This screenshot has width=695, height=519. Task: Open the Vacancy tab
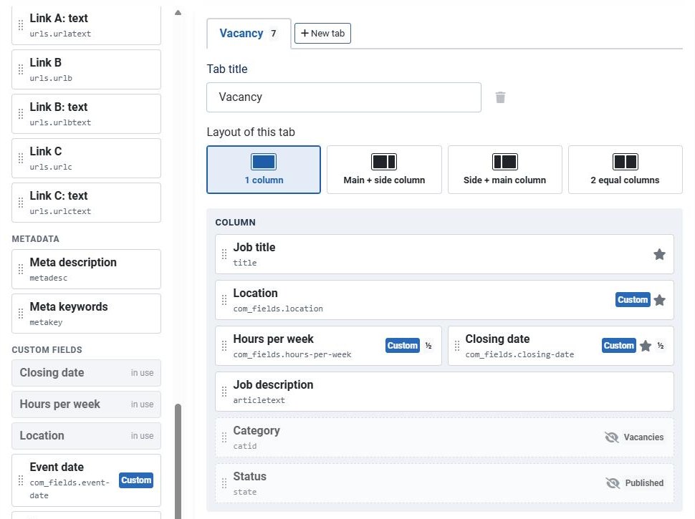[249, 33]
